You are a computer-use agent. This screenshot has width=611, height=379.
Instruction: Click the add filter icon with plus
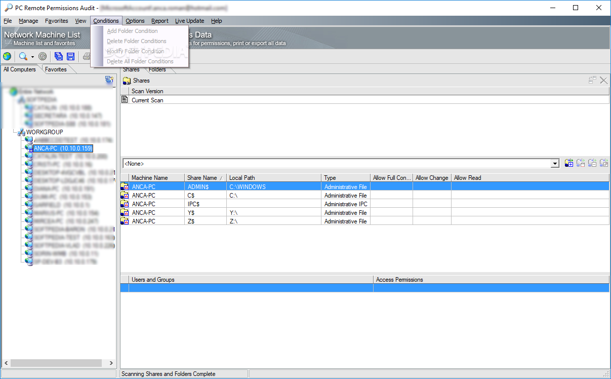tap(569, 163)
